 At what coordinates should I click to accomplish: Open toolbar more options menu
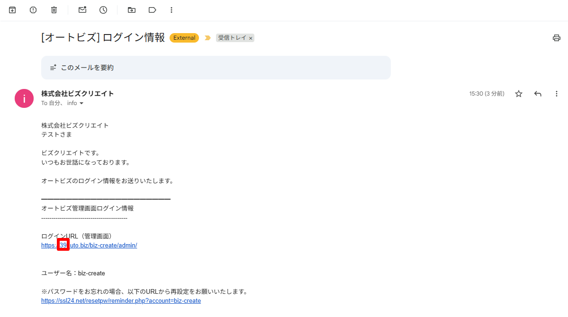(x=171, y=10)
